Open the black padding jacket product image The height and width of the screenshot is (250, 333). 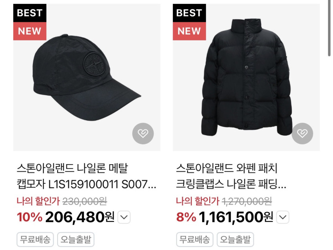(x=246, y=77)
